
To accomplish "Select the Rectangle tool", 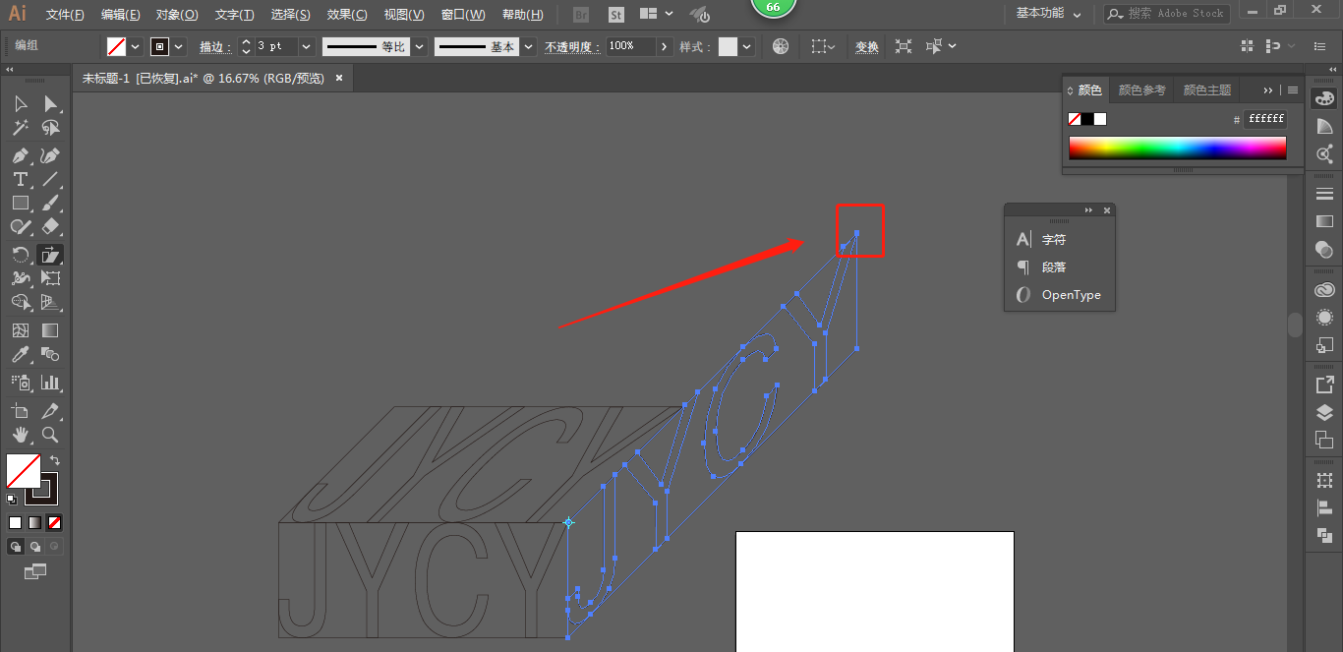I will click(20, 204).
